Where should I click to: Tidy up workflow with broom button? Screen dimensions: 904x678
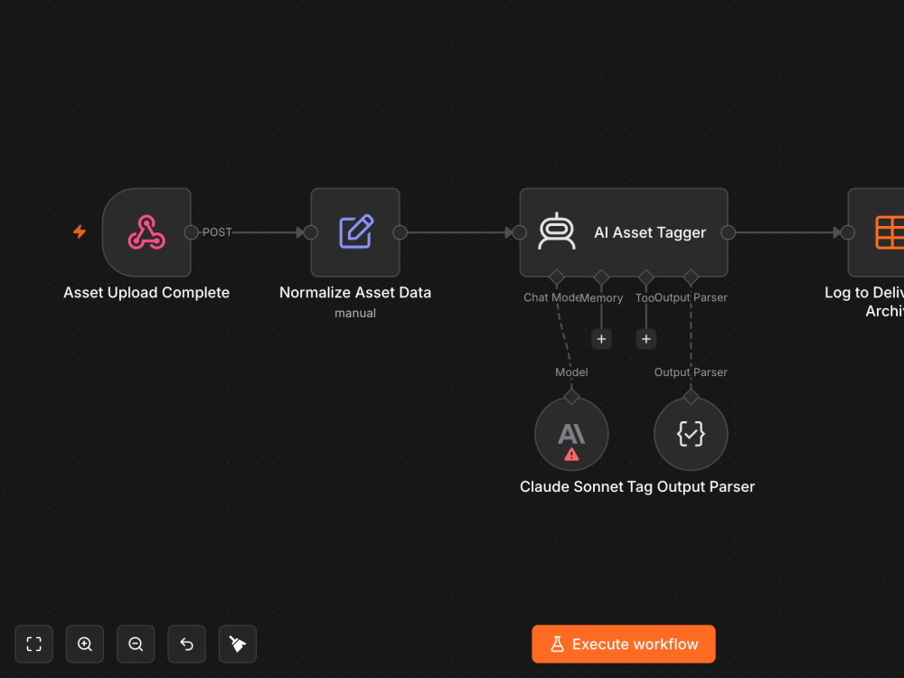click(238, 644)
